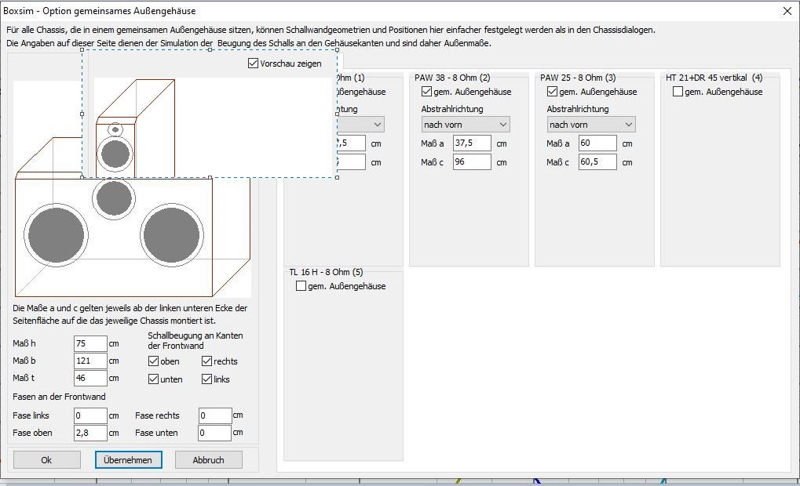Close the Boxsim dialog window
The image size is (800, 486).
coord(787,11)
